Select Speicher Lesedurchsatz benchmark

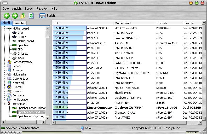32,108
